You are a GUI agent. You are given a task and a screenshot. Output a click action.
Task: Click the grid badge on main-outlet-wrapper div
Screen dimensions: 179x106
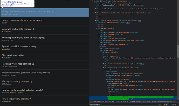(139, 21)
